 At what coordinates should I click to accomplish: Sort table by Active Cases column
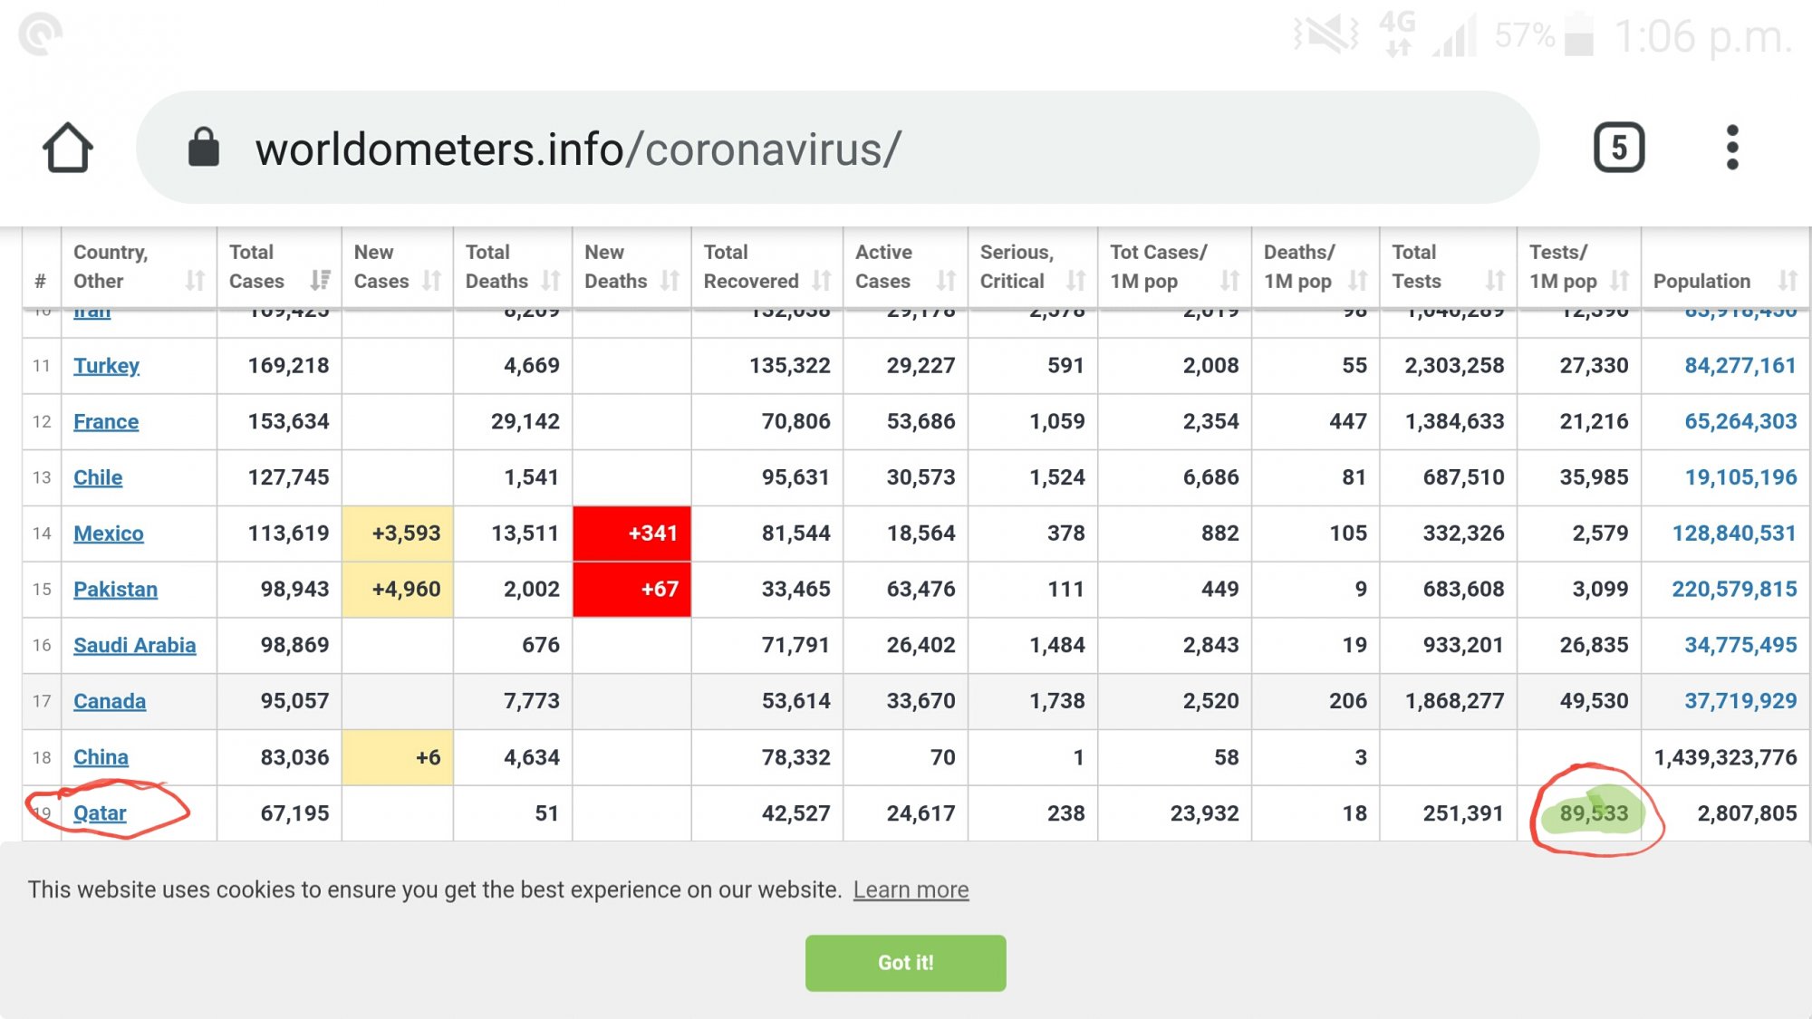click(906, 267)
